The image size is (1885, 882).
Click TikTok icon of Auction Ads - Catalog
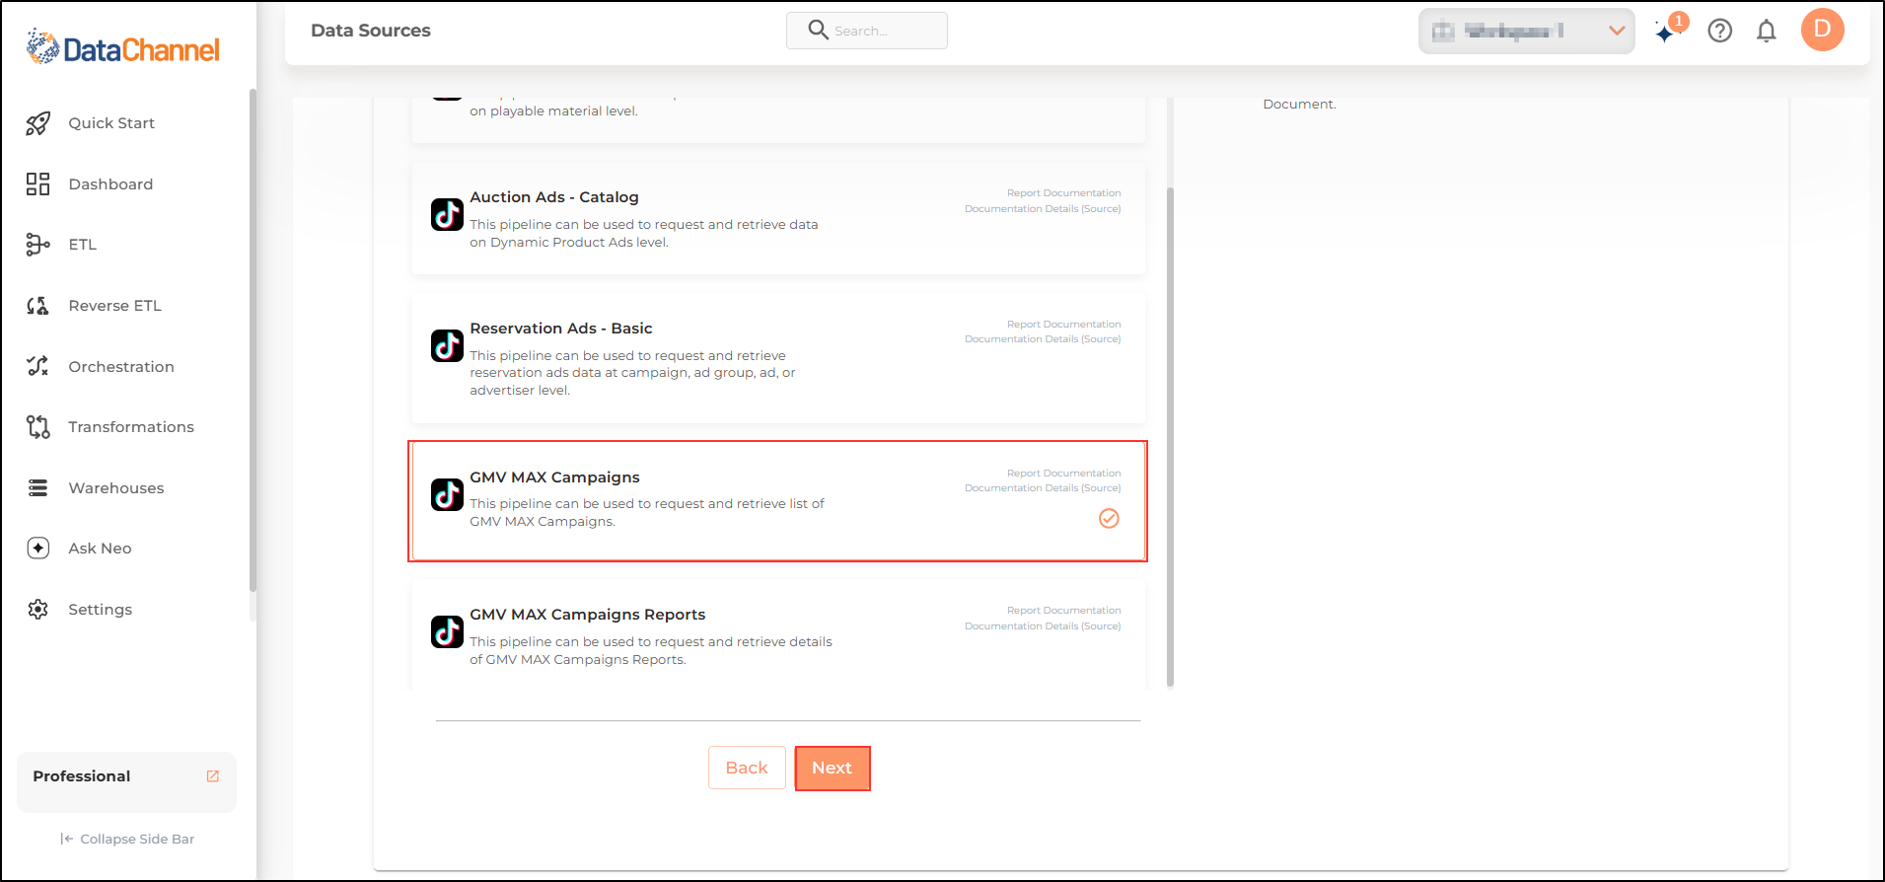pos(447,214)
